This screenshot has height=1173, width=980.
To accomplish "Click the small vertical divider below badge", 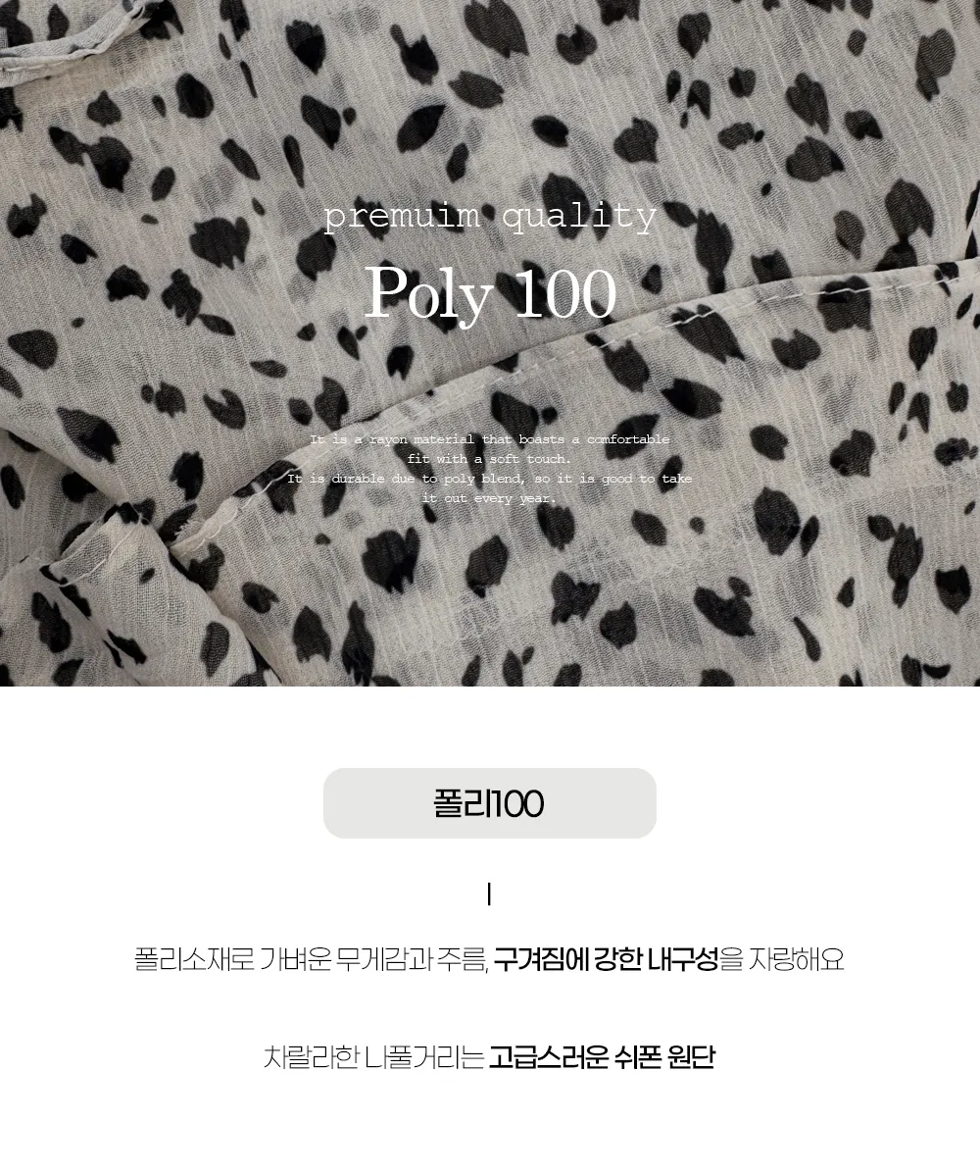I will point(489,893).
